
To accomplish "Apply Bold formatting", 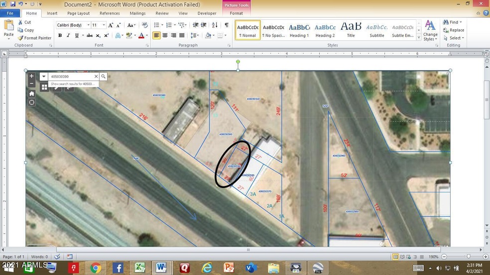I will [x=60, y=35].
